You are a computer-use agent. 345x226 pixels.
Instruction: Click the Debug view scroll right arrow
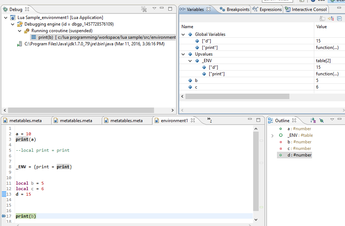[x=173, y=110]
